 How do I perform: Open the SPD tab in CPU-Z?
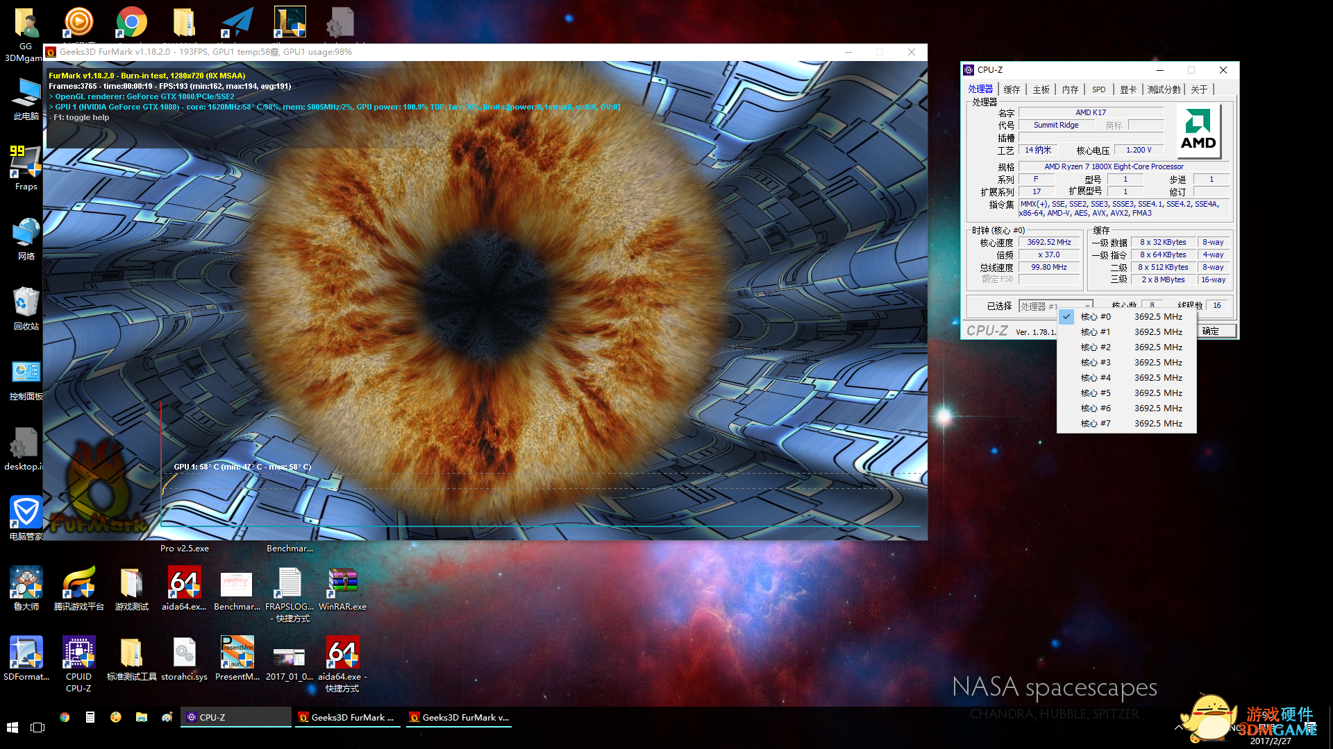1098,89
